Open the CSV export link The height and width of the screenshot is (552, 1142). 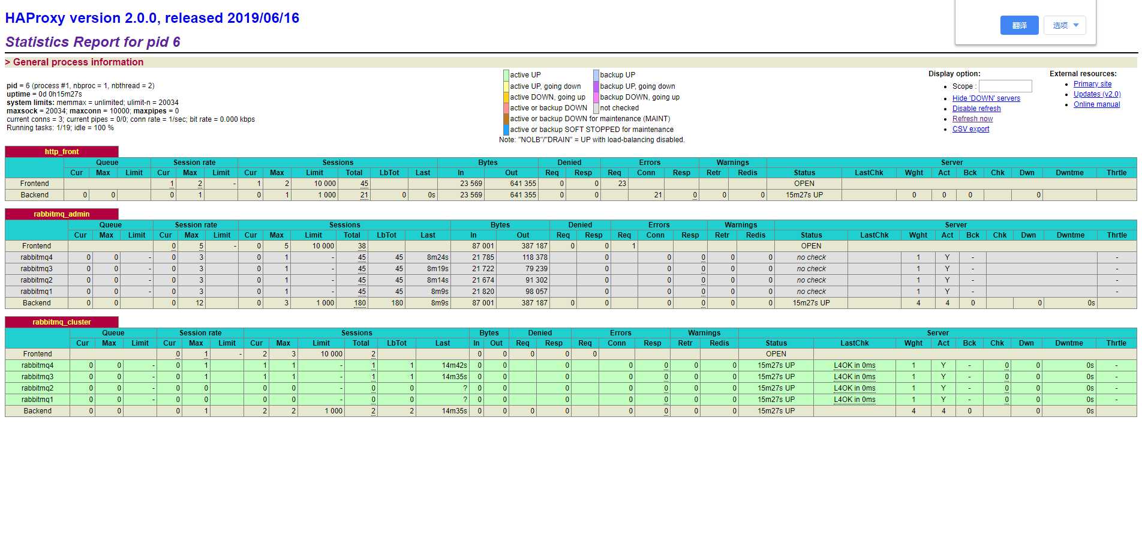click(x=970, y=129)
